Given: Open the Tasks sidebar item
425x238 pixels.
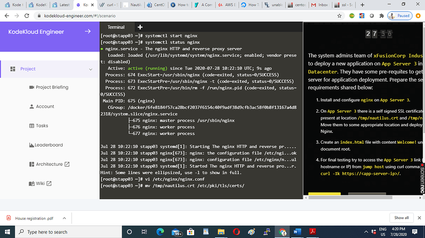Looking at the screenshot, I should click(x=42, y=126).
